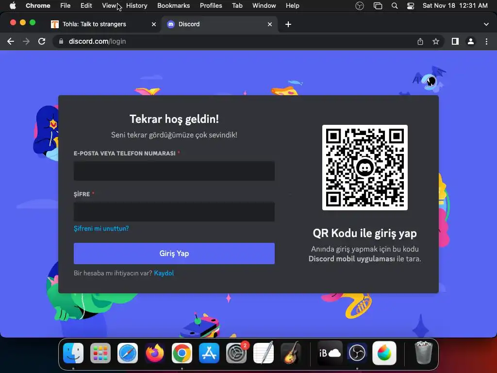
Task: Open Firefox from the Dock
Action: (x=155, y=353)
